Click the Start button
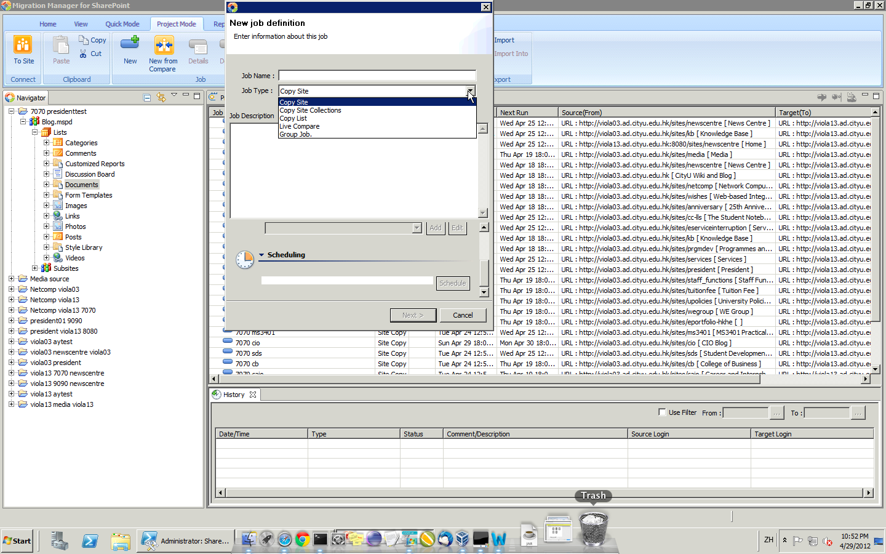This screenshot has width=886, height=554. tap(17, 540)
